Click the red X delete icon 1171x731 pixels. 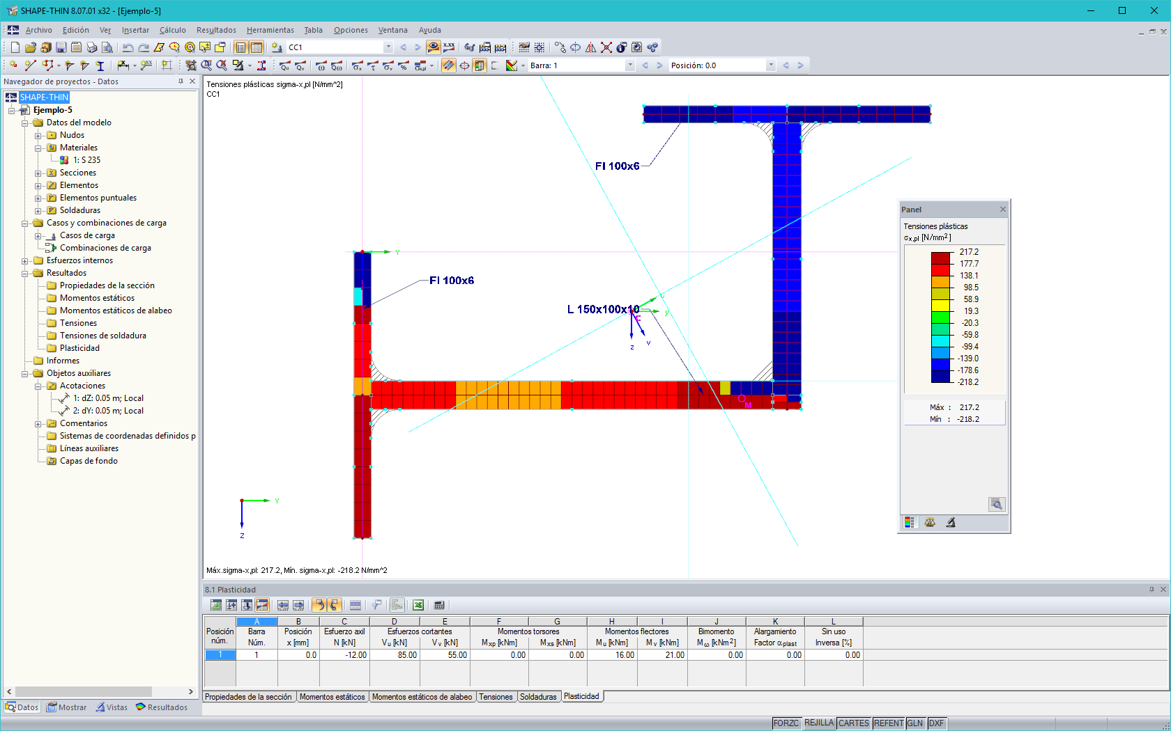tap(606, 47)
